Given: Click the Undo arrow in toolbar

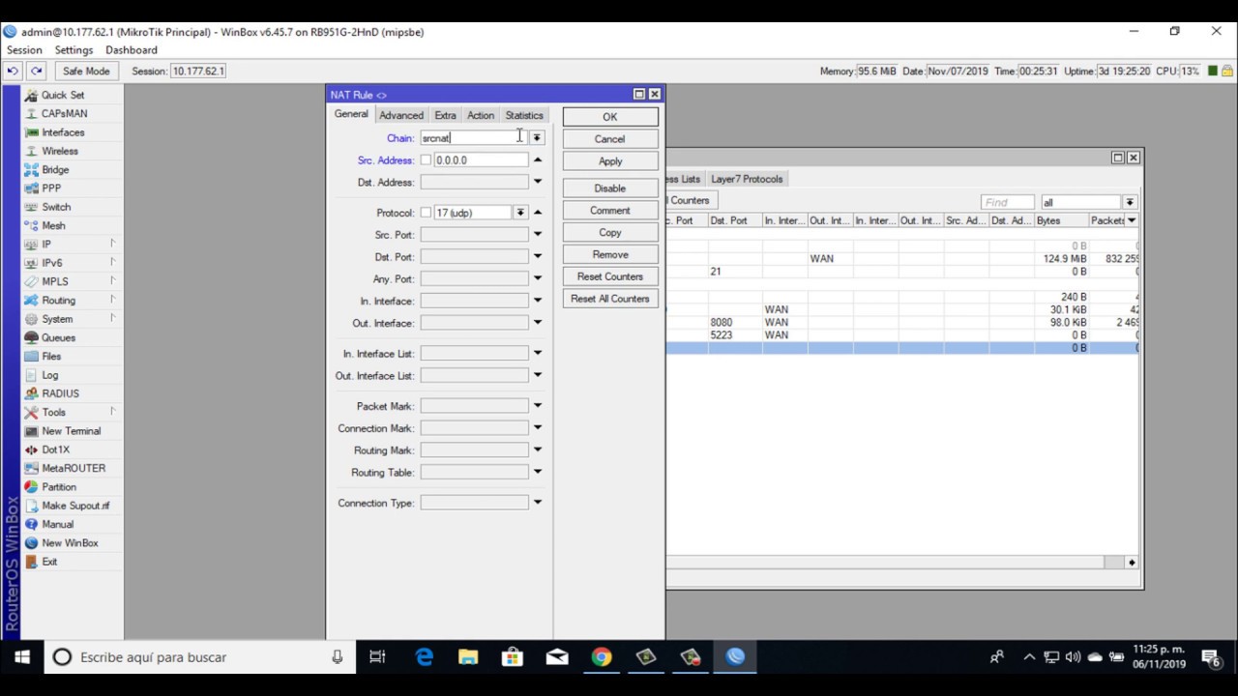Looking at the screenshot, I should pos(13,71).
